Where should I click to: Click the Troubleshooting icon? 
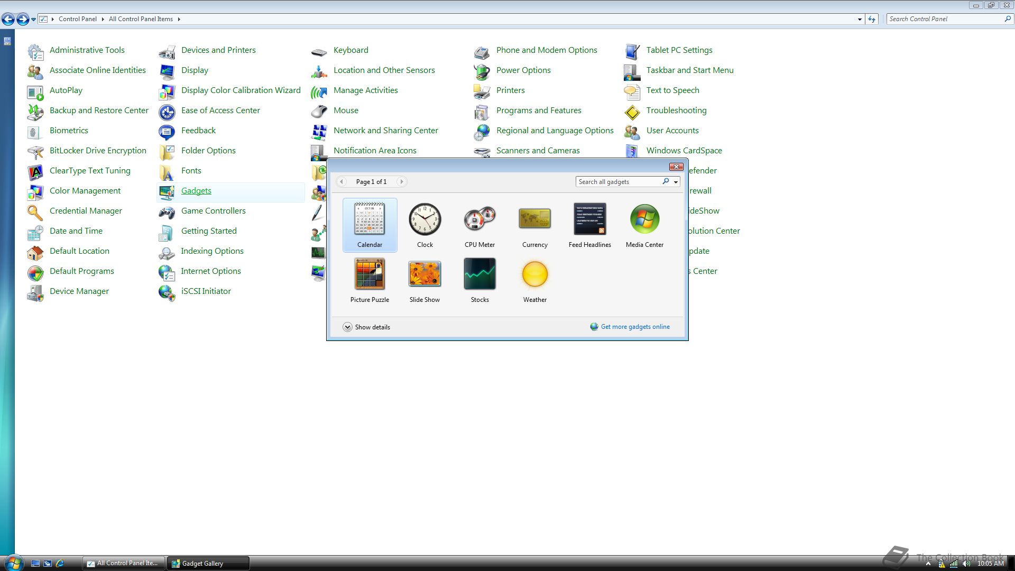(x=632, y=112)
